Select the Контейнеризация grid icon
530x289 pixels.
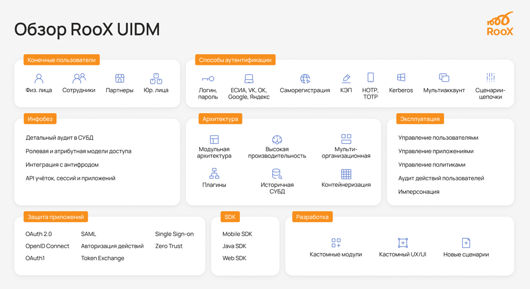coord(346,174)
